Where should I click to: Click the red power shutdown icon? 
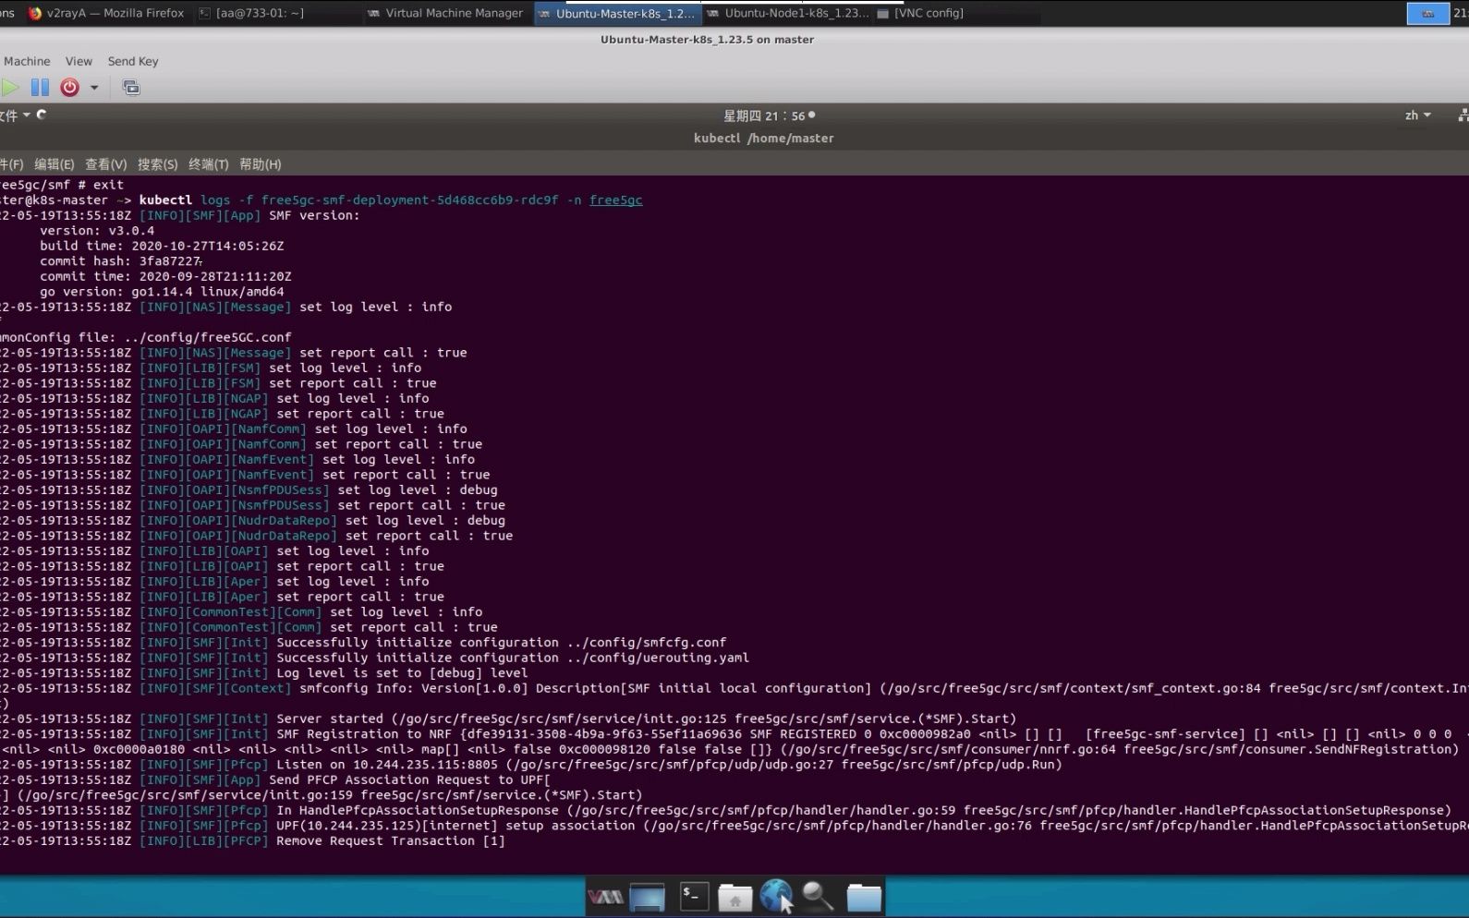pyautogui.click(x=69, y=88)
